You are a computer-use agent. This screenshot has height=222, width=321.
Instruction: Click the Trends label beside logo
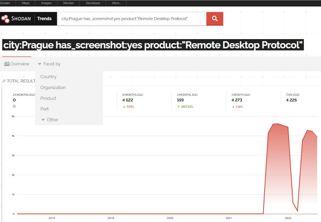[44, 19]
